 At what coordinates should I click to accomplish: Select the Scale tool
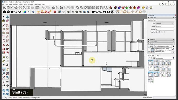(4, 53)
